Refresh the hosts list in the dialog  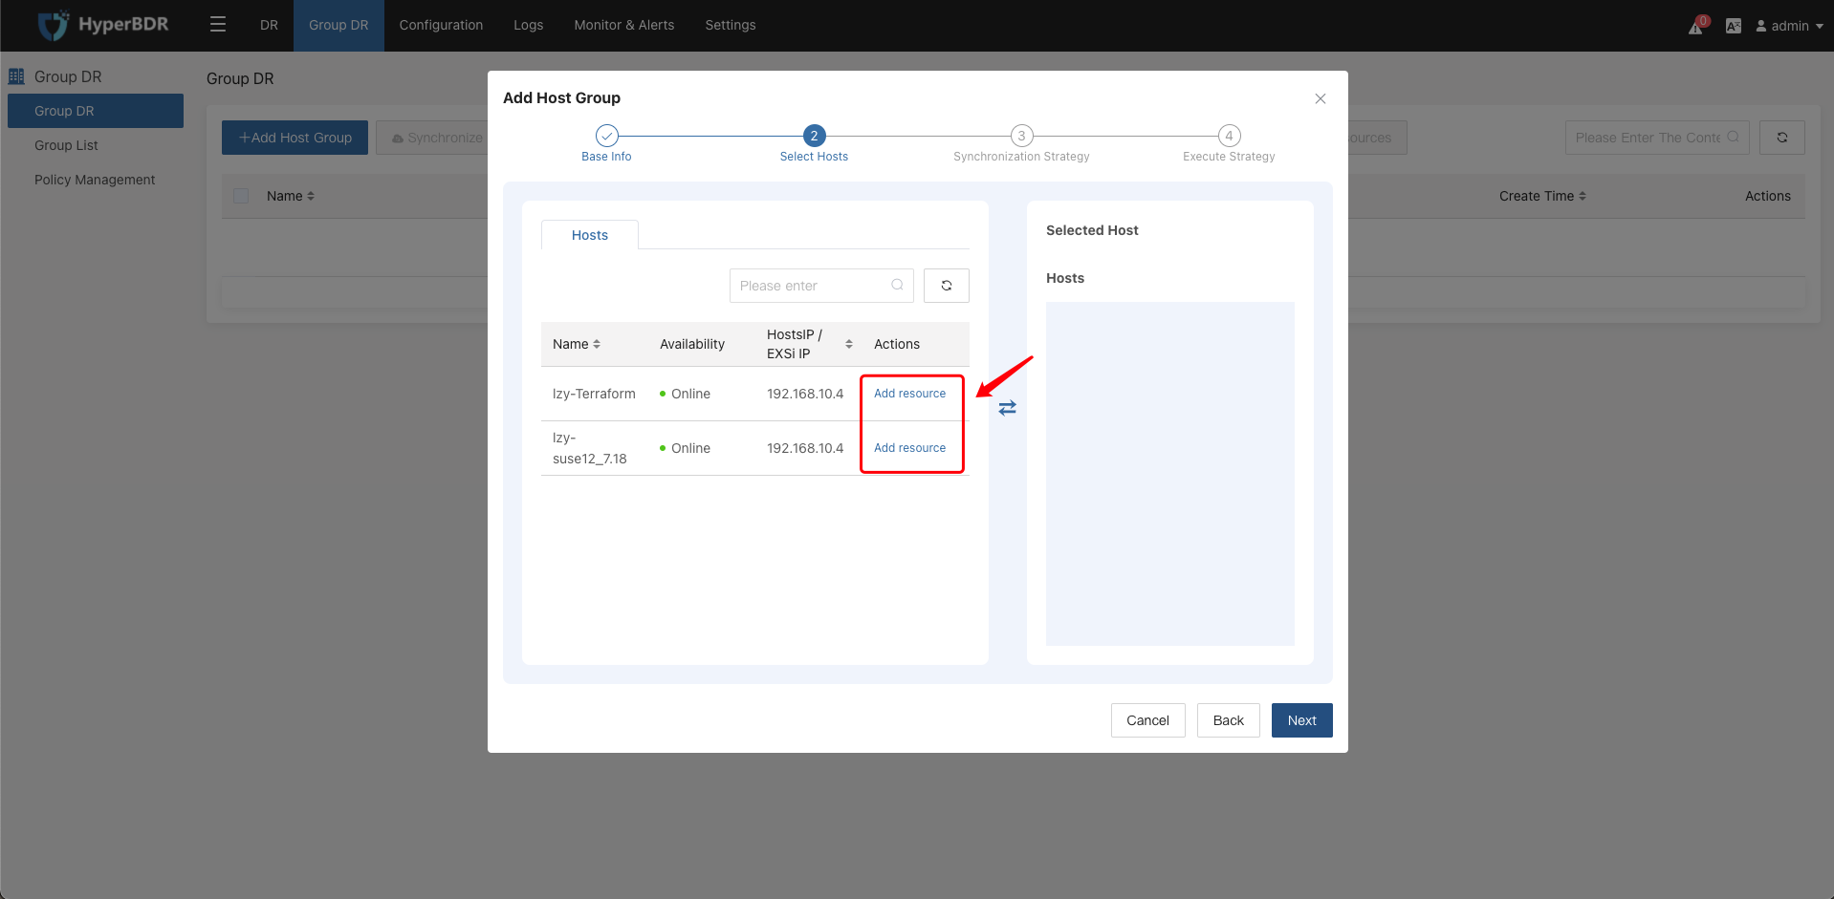(x=947, y=286)
